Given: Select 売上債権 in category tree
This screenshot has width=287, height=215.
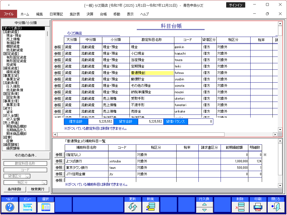Looking at the screenshot, I should pyautogui.click(x=13, y=39).
